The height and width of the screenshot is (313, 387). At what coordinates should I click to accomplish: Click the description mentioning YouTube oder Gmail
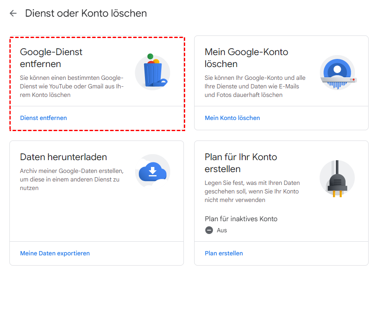(71, 86)
